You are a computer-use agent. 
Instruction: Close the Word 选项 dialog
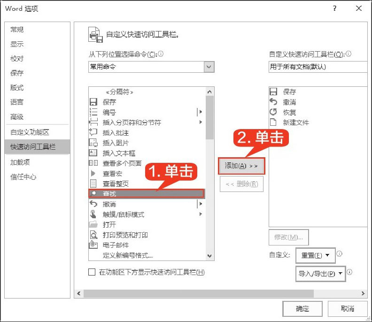click(359, 8)
